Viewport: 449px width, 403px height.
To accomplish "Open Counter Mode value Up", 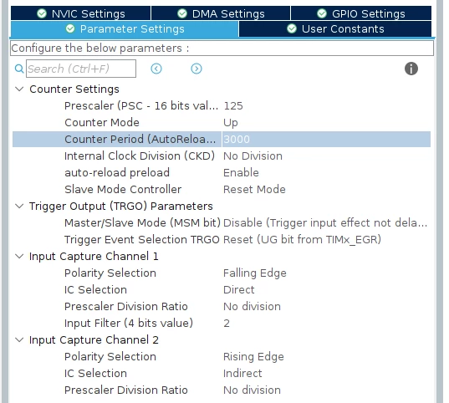I will (x=231, y=123).
